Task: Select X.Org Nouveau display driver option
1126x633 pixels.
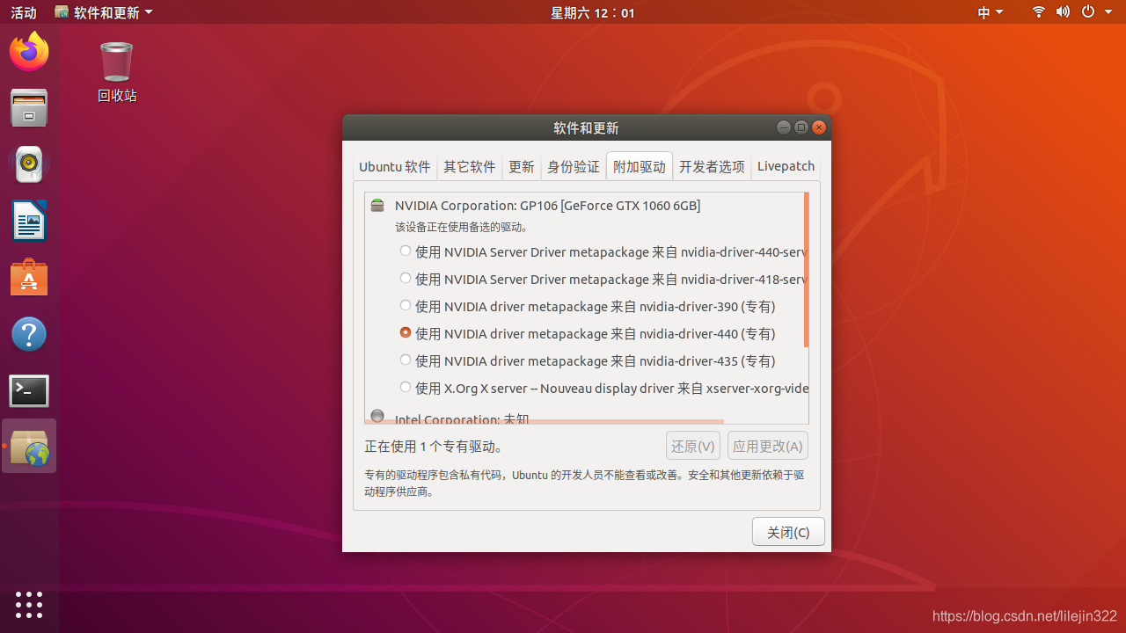Action: 603,388
